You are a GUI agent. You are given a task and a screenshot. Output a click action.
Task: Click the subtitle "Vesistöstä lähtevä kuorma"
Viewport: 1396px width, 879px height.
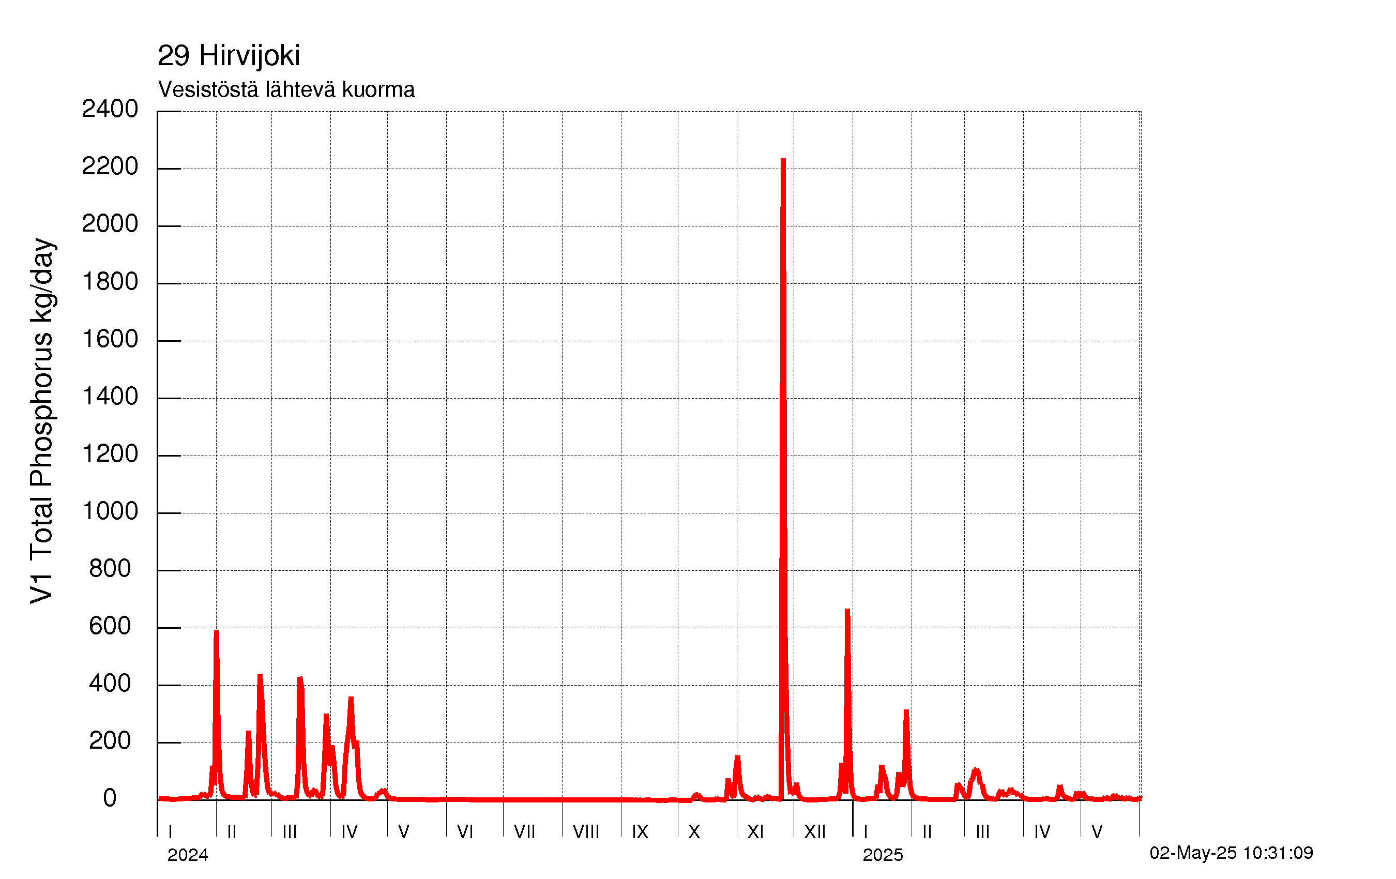click(286, 90)
